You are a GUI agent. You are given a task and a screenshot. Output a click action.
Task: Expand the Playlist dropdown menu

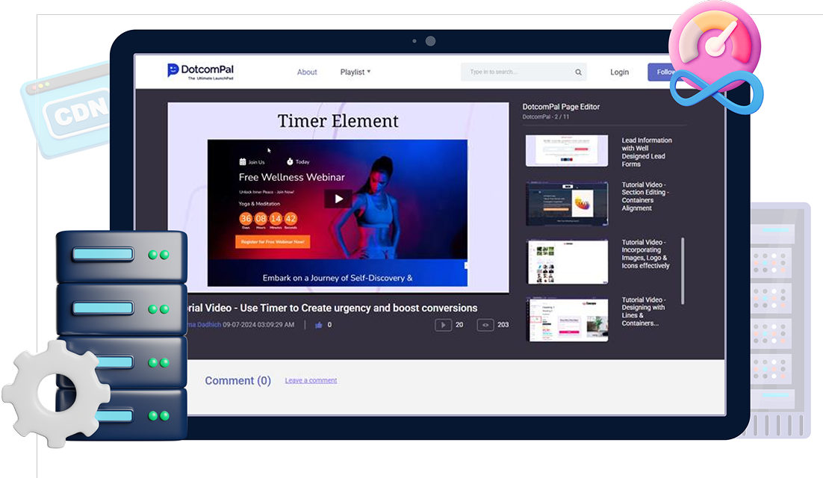coord(355,72)
